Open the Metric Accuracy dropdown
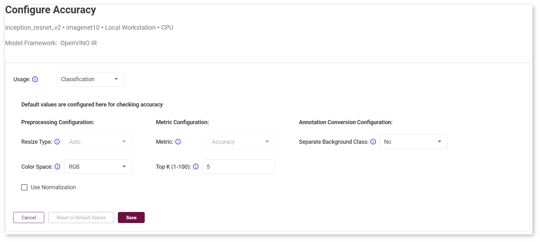The height and width of the screenshot is (242, 540). click(x=241, y=142)
